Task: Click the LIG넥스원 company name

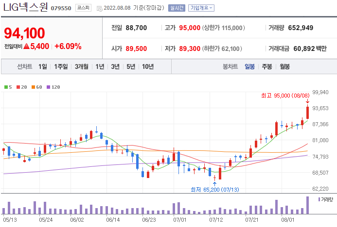Action: click(25, 7)
